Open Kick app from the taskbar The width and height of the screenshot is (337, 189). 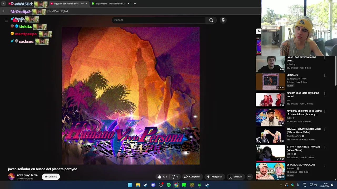(x=184, y=185)
